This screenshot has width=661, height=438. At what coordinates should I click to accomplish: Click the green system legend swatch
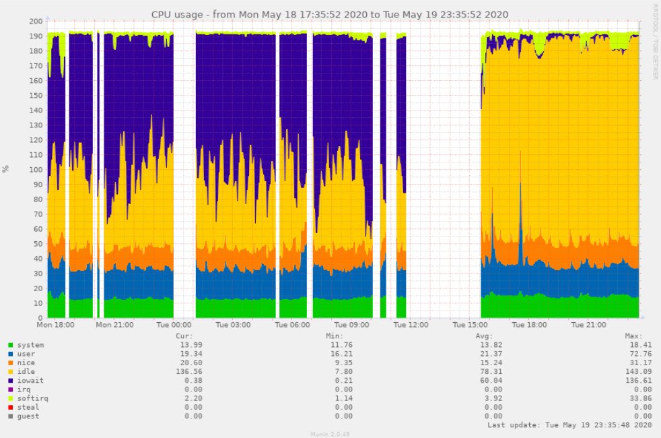click(x=11, y=345)
